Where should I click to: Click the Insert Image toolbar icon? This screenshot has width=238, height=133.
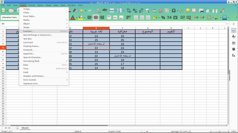point(155,11)
